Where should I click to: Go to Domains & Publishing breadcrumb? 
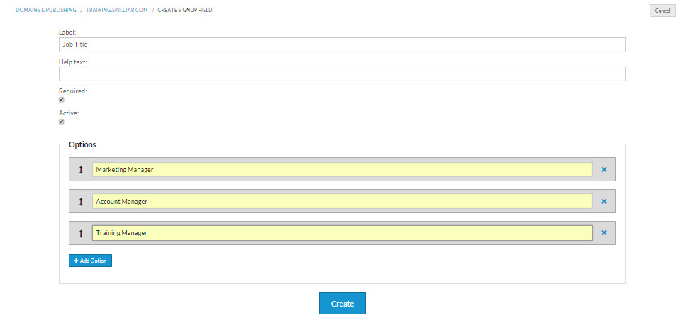pyautogui.click(x=45, y=11)
